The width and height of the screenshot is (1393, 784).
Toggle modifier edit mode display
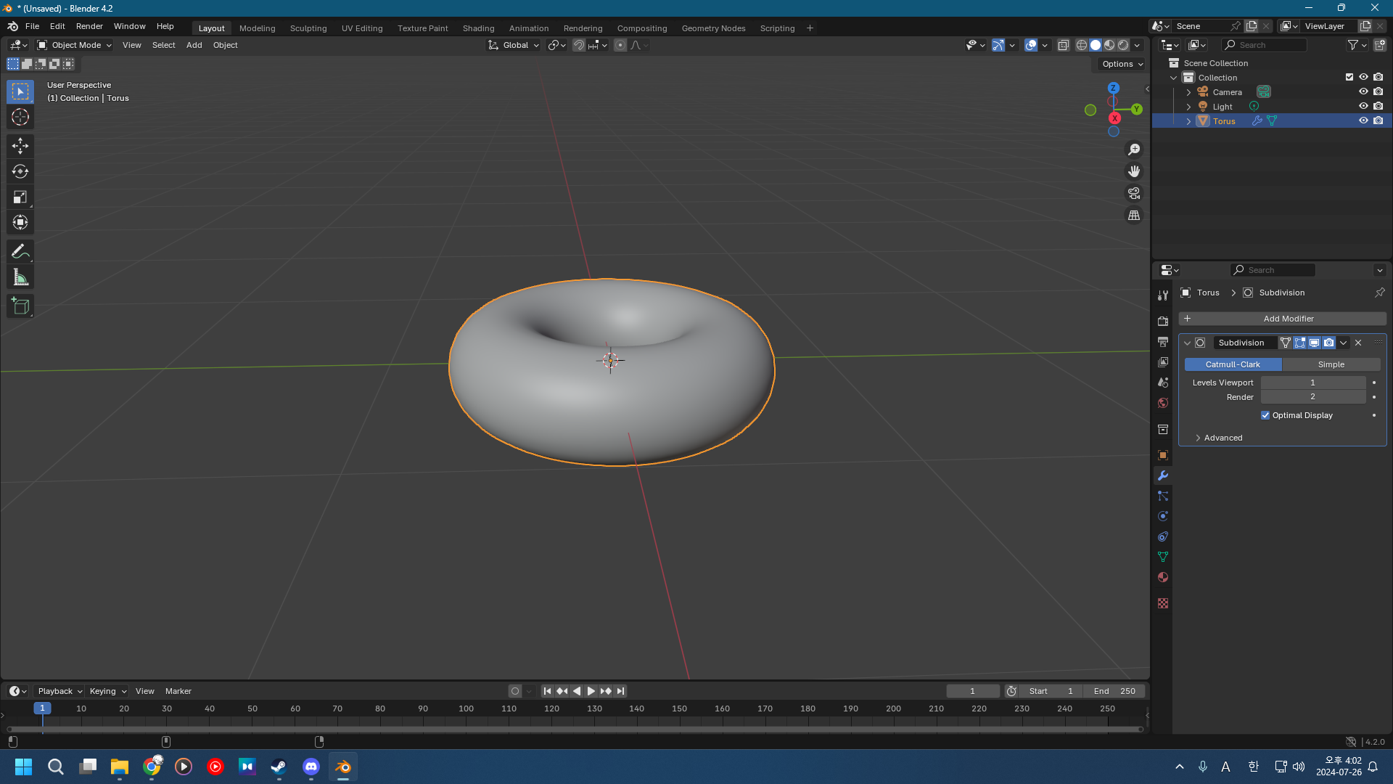[x=1299, y=343]
